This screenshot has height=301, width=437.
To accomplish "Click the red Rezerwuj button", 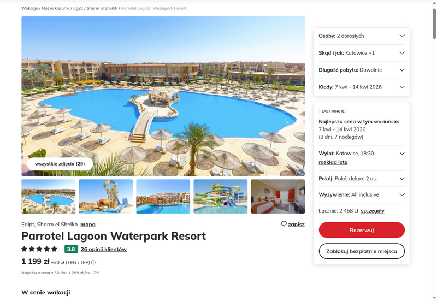I will tap(362, 230).
